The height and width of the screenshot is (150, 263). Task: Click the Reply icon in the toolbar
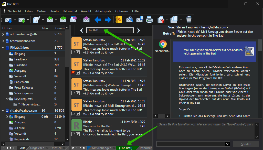[50, 19]
